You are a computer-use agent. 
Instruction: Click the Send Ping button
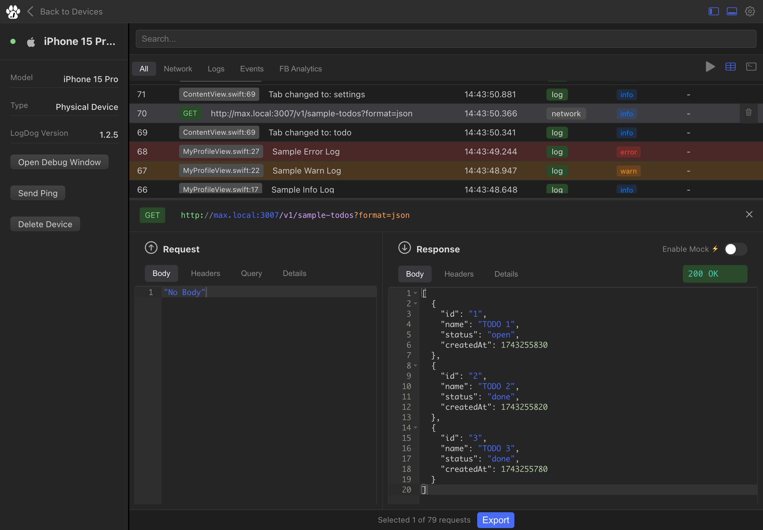click(38, 193)
